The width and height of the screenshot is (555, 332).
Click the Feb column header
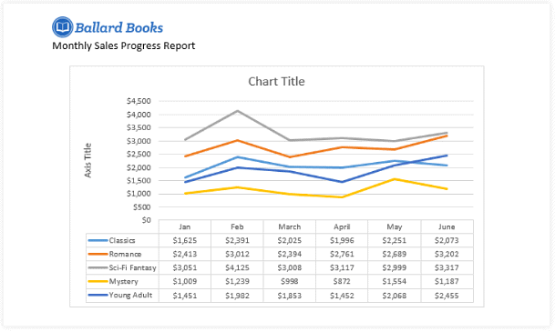[237, 226]
